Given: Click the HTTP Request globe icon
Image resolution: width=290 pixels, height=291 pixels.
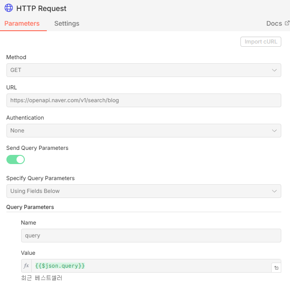Looking at the screenshot, I should (9, 8).
